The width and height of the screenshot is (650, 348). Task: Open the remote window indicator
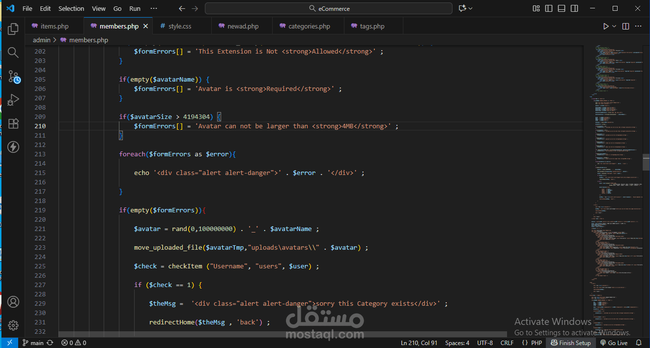tap(9, 343)
